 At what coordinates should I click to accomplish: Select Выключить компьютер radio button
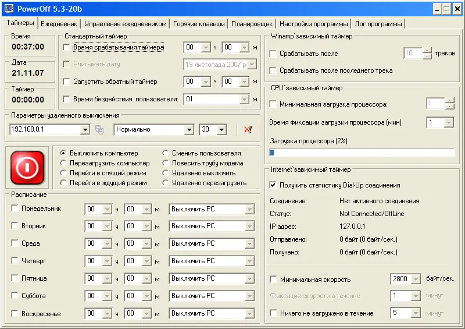(x=63, y=153)
